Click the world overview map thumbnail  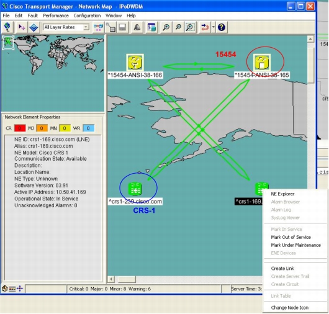[x=53, y=73]
